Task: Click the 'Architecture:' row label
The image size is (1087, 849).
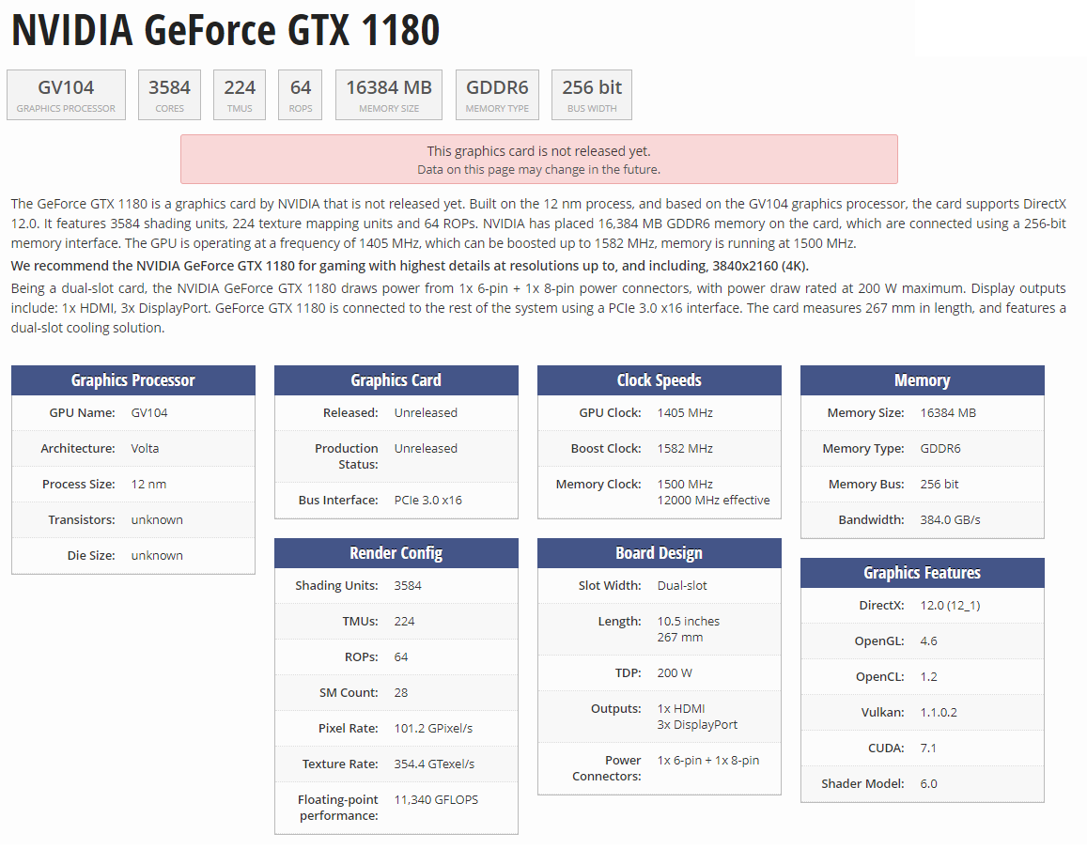Action: pos(78,448)
